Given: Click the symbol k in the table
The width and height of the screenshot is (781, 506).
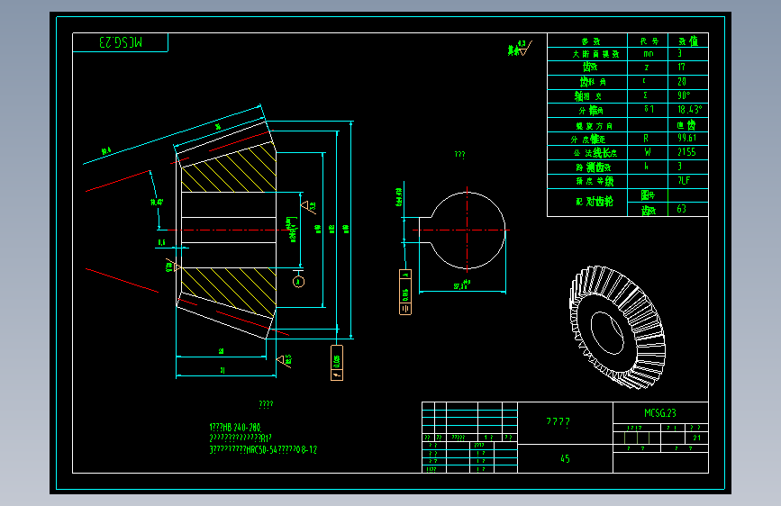Looking at the screenshot, I should 646,167.
